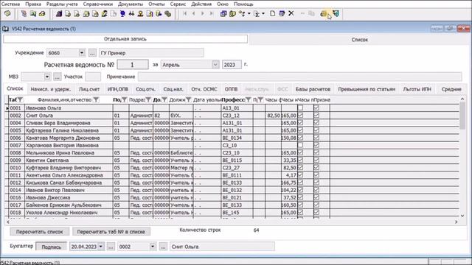
Task: Open the Сервис menu
Action: [178, 4]
